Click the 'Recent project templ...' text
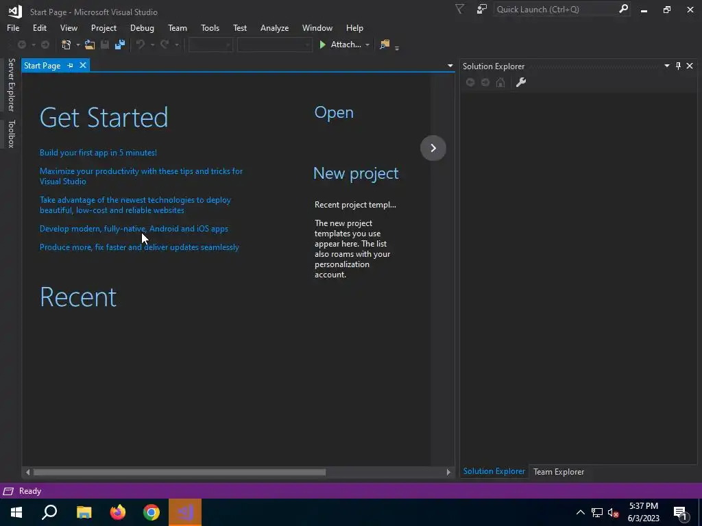The width and height of the screenshot is (702, 526). click(x=355, y=204)
